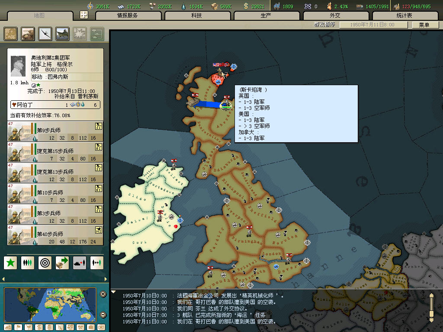Switch to terrain map mode mountains icon

[8, 328]
